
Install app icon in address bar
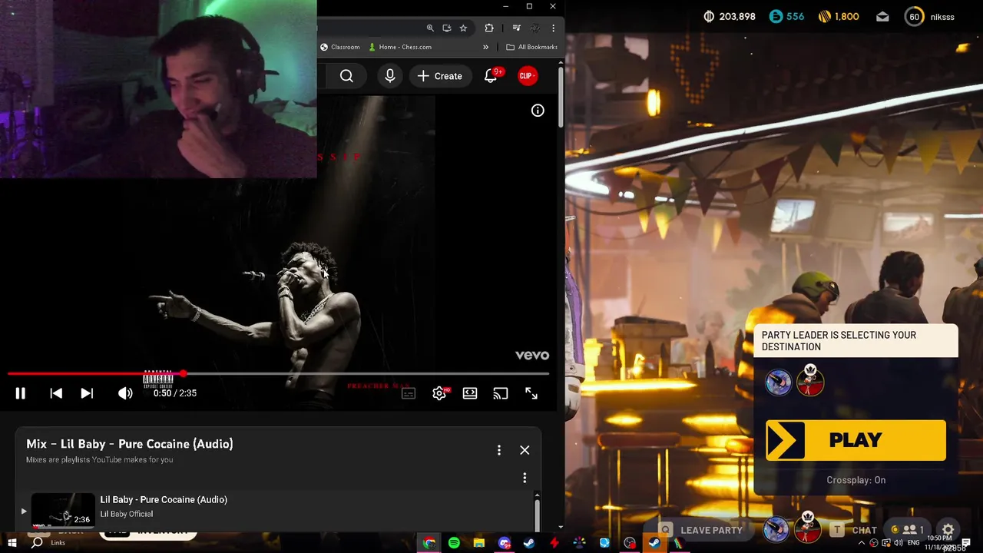[x=447, y=28]
